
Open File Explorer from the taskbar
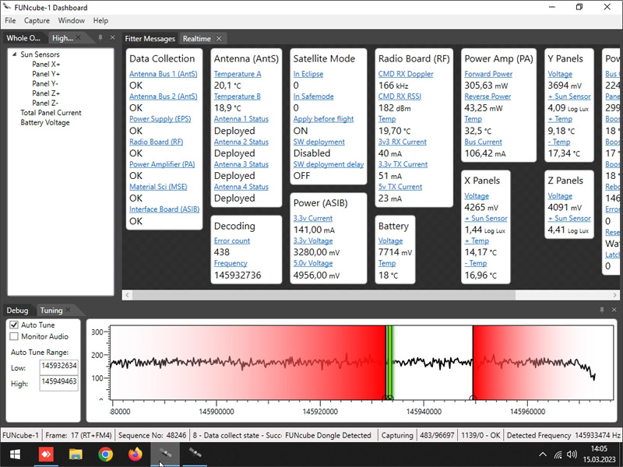76,454
